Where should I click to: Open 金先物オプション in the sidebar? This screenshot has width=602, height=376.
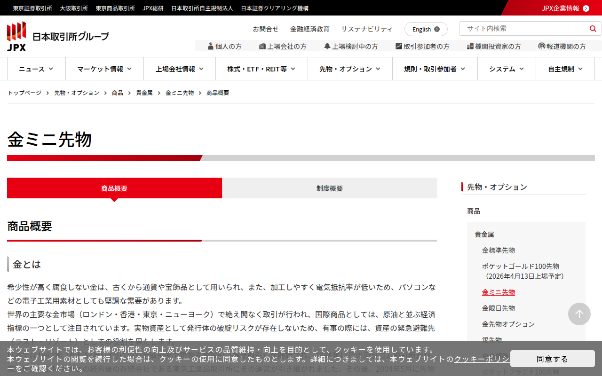[x=508, y=324]
